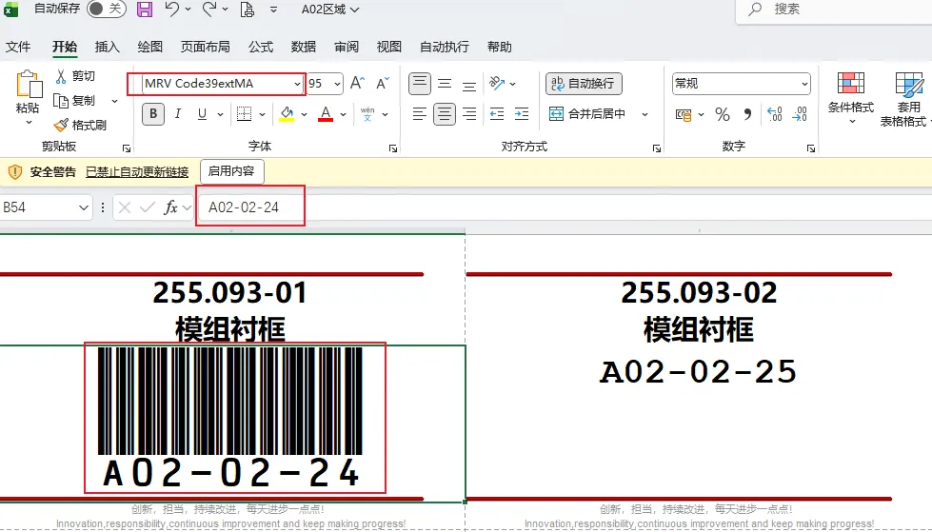932x532 pixels.
Task: Align text right
Action: click(469, 114)
